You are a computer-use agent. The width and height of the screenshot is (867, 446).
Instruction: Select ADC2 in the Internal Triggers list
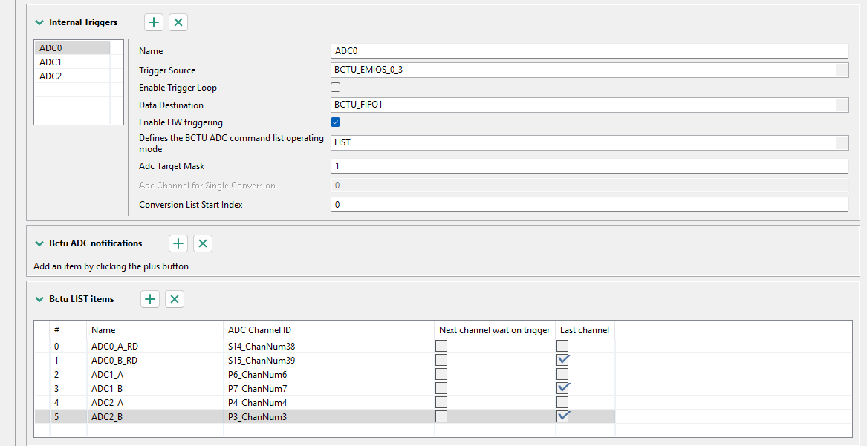(x=72, y=76)
